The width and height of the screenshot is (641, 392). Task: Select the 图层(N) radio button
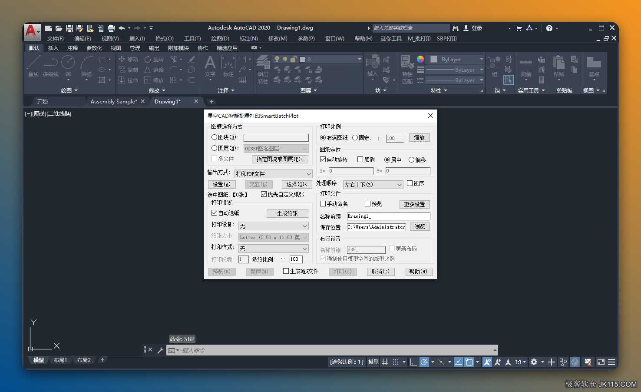tap(215, 148)
